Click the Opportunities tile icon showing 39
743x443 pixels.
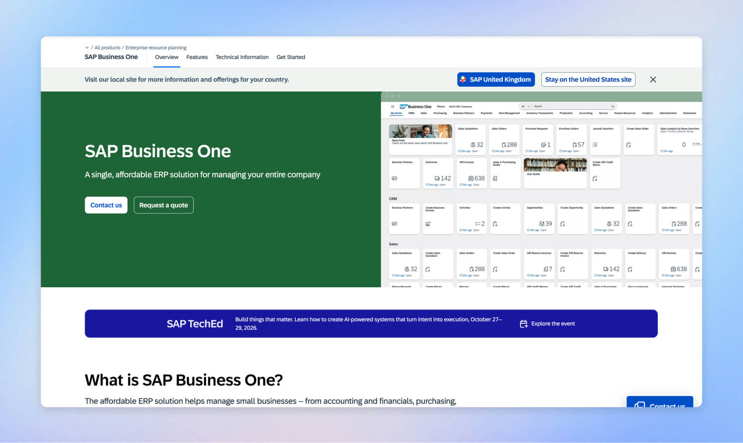pyautogui.click(x=542, y=224)
